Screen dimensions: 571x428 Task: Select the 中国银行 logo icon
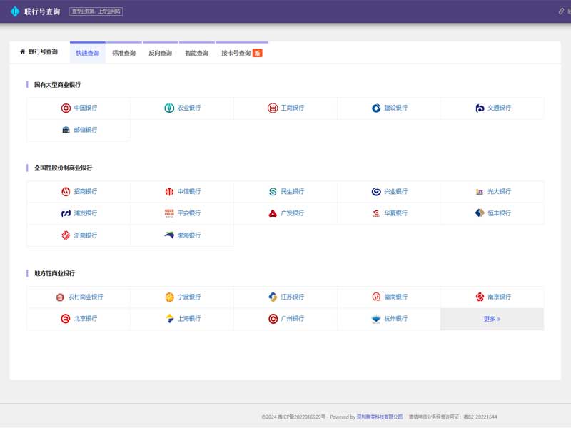point(66,108)
